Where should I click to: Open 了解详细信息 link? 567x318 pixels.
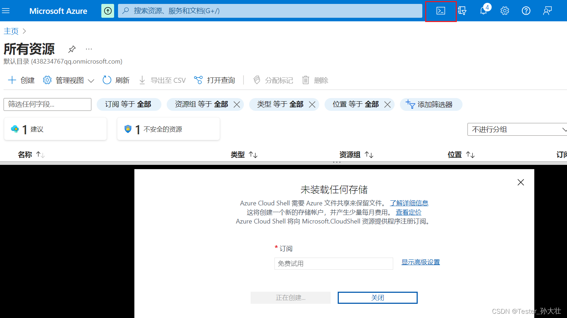point(409,203)
